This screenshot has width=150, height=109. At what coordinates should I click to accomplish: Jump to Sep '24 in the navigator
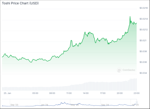[x=105, y=105]
